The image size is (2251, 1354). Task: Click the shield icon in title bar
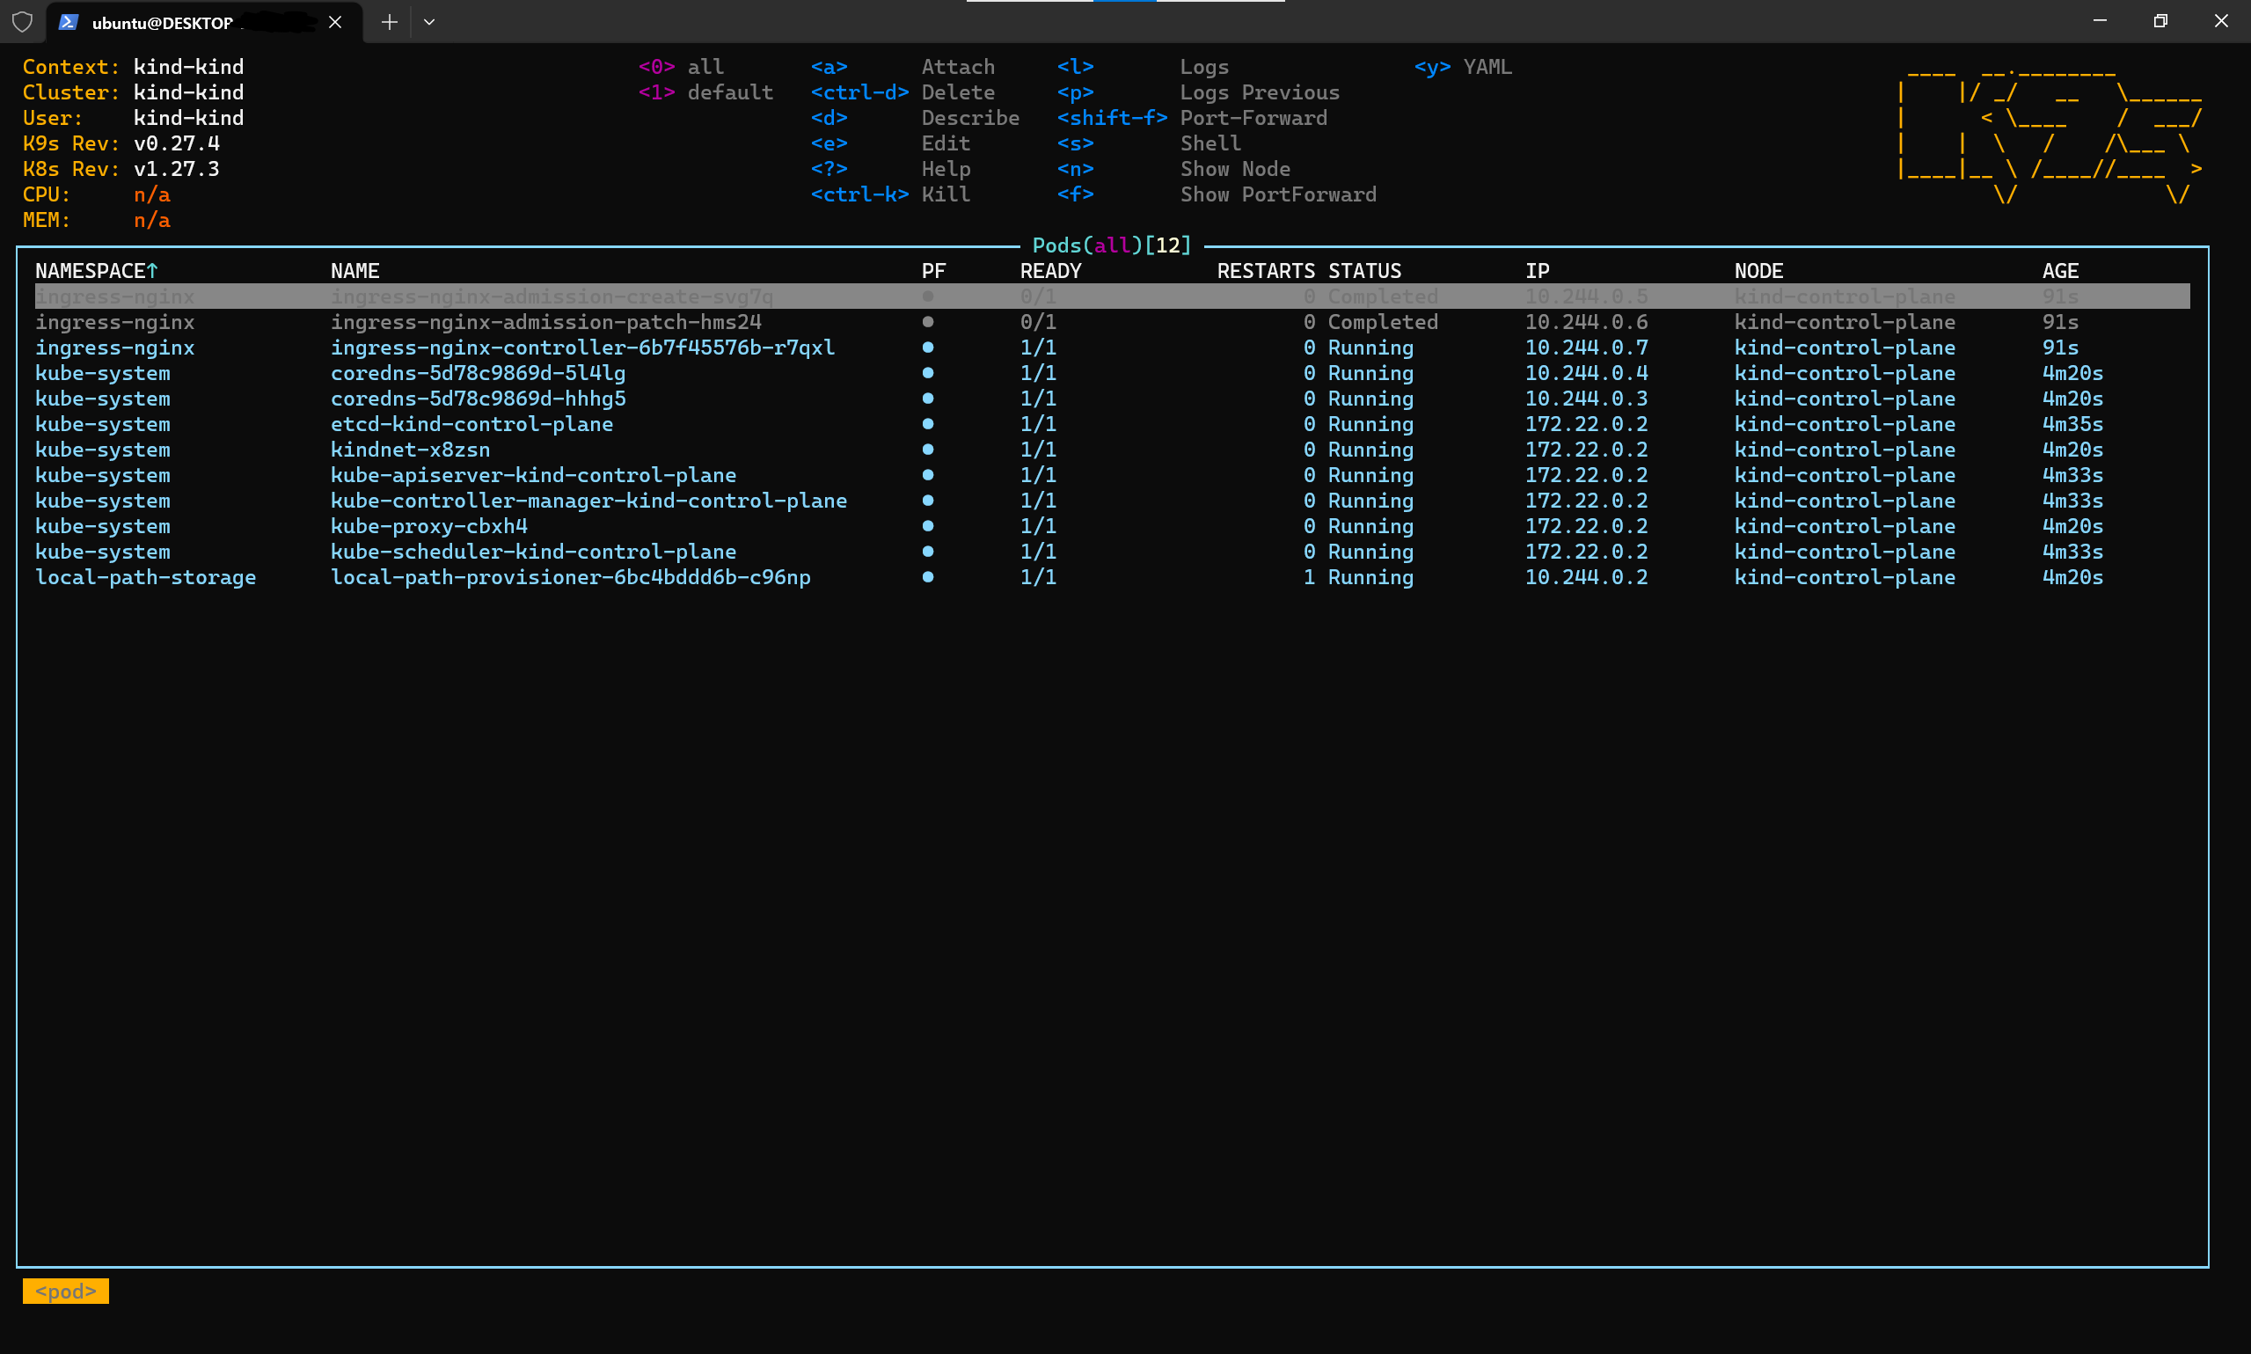22,22
